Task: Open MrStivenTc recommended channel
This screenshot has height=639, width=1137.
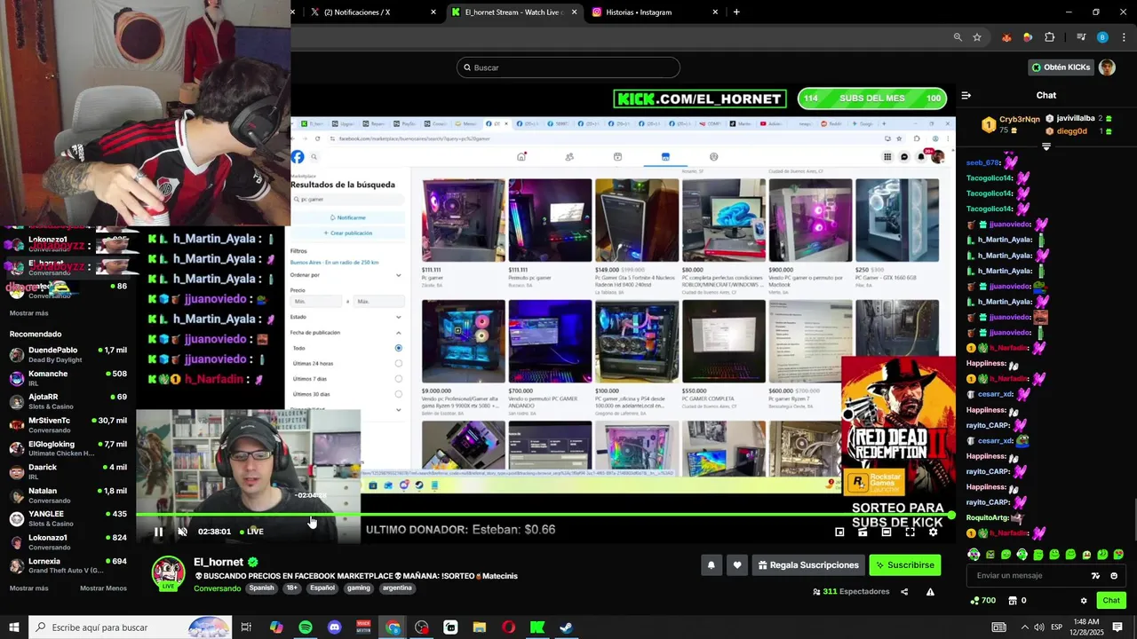Action: tap(68, 424)
